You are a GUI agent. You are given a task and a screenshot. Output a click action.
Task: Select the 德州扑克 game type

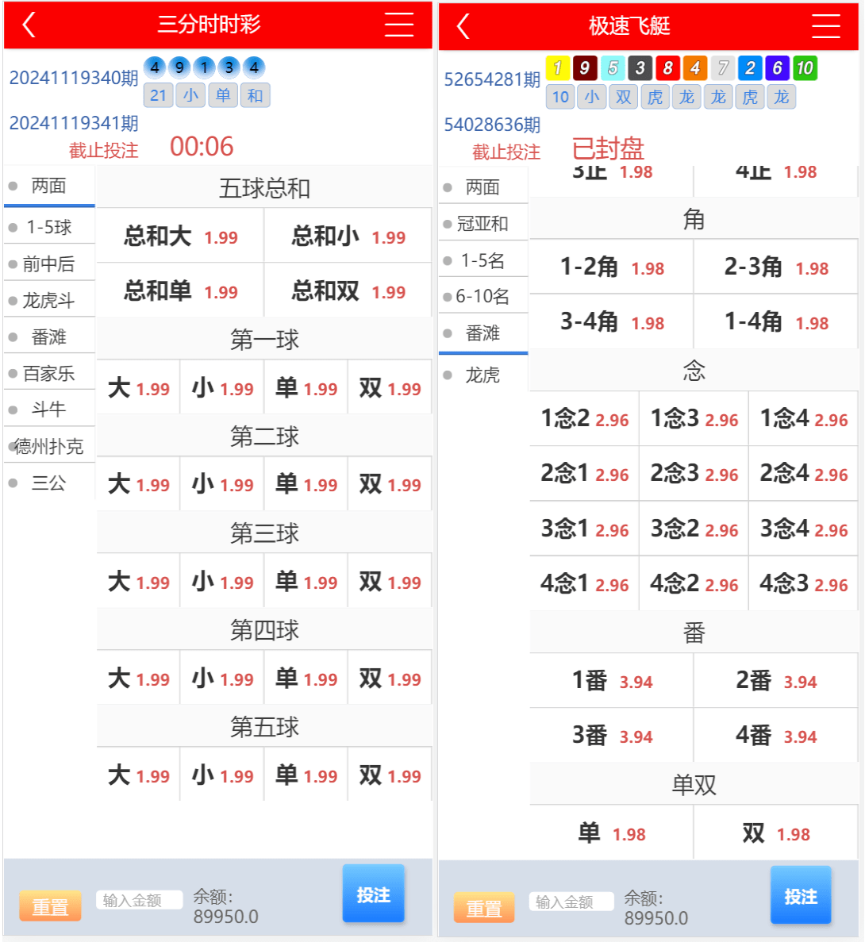coord(49,445)
